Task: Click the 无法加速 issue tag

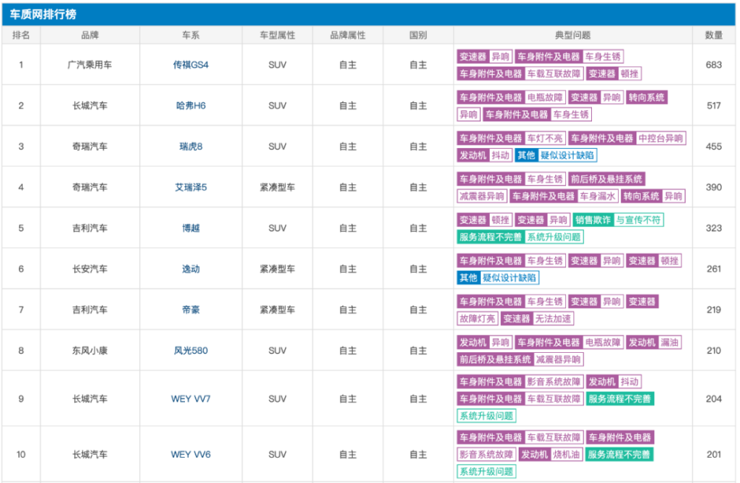Action: [x=553, y=319]
